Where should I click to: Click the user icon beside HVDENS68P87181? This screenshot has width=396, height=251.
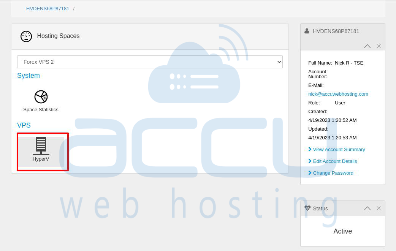click(307, 31)
